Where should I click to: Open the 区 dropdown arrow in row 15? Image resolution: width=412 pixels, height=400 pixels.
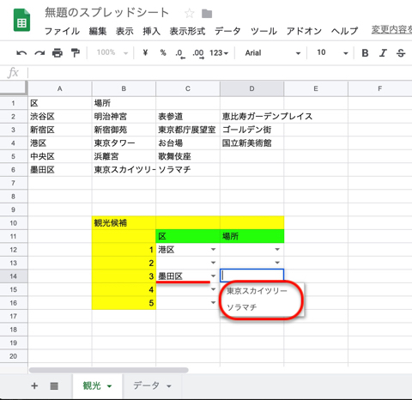pos(213,289)
